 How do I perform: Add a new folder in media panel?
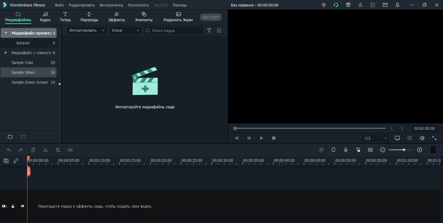click(10, 137)
